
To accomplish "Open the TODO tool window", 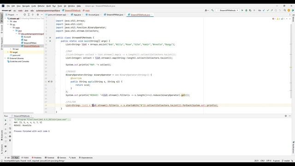I will coord(25,158).
